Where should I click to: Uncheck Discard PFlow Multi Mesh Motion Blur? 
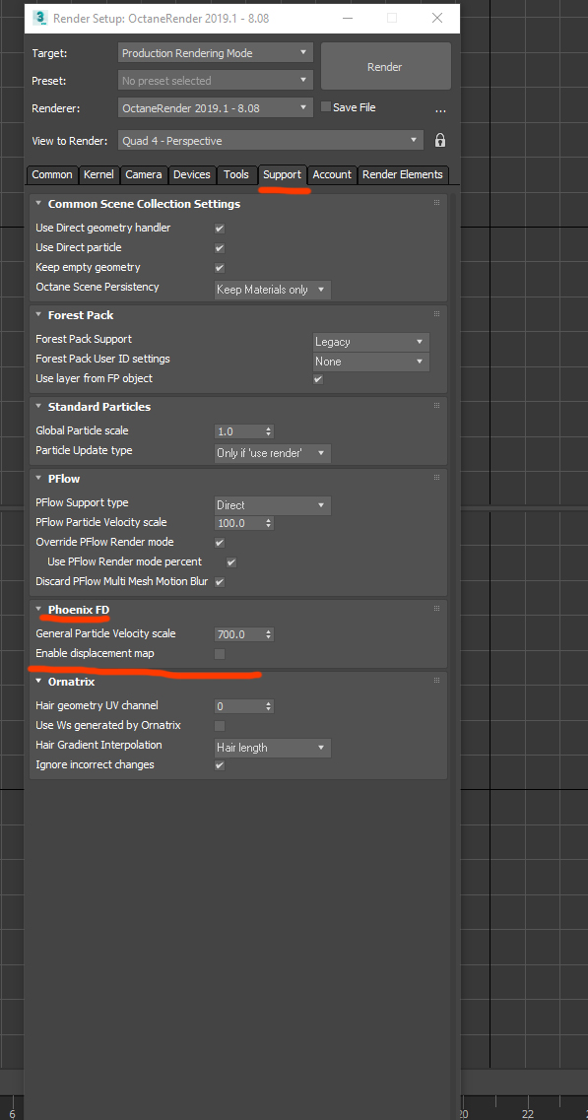click(x=220, y=582)
